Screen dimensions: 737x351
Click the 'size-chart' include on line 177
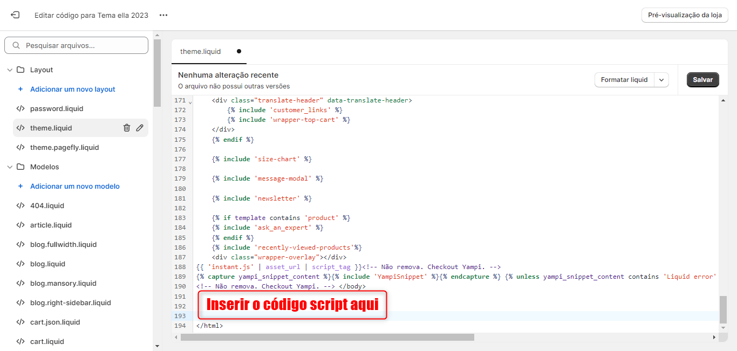pos(262,159)
